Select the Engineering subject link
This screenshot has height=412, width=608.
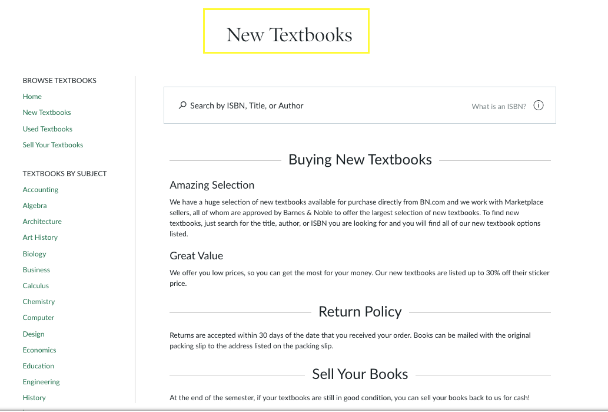[x=41, y=381]
